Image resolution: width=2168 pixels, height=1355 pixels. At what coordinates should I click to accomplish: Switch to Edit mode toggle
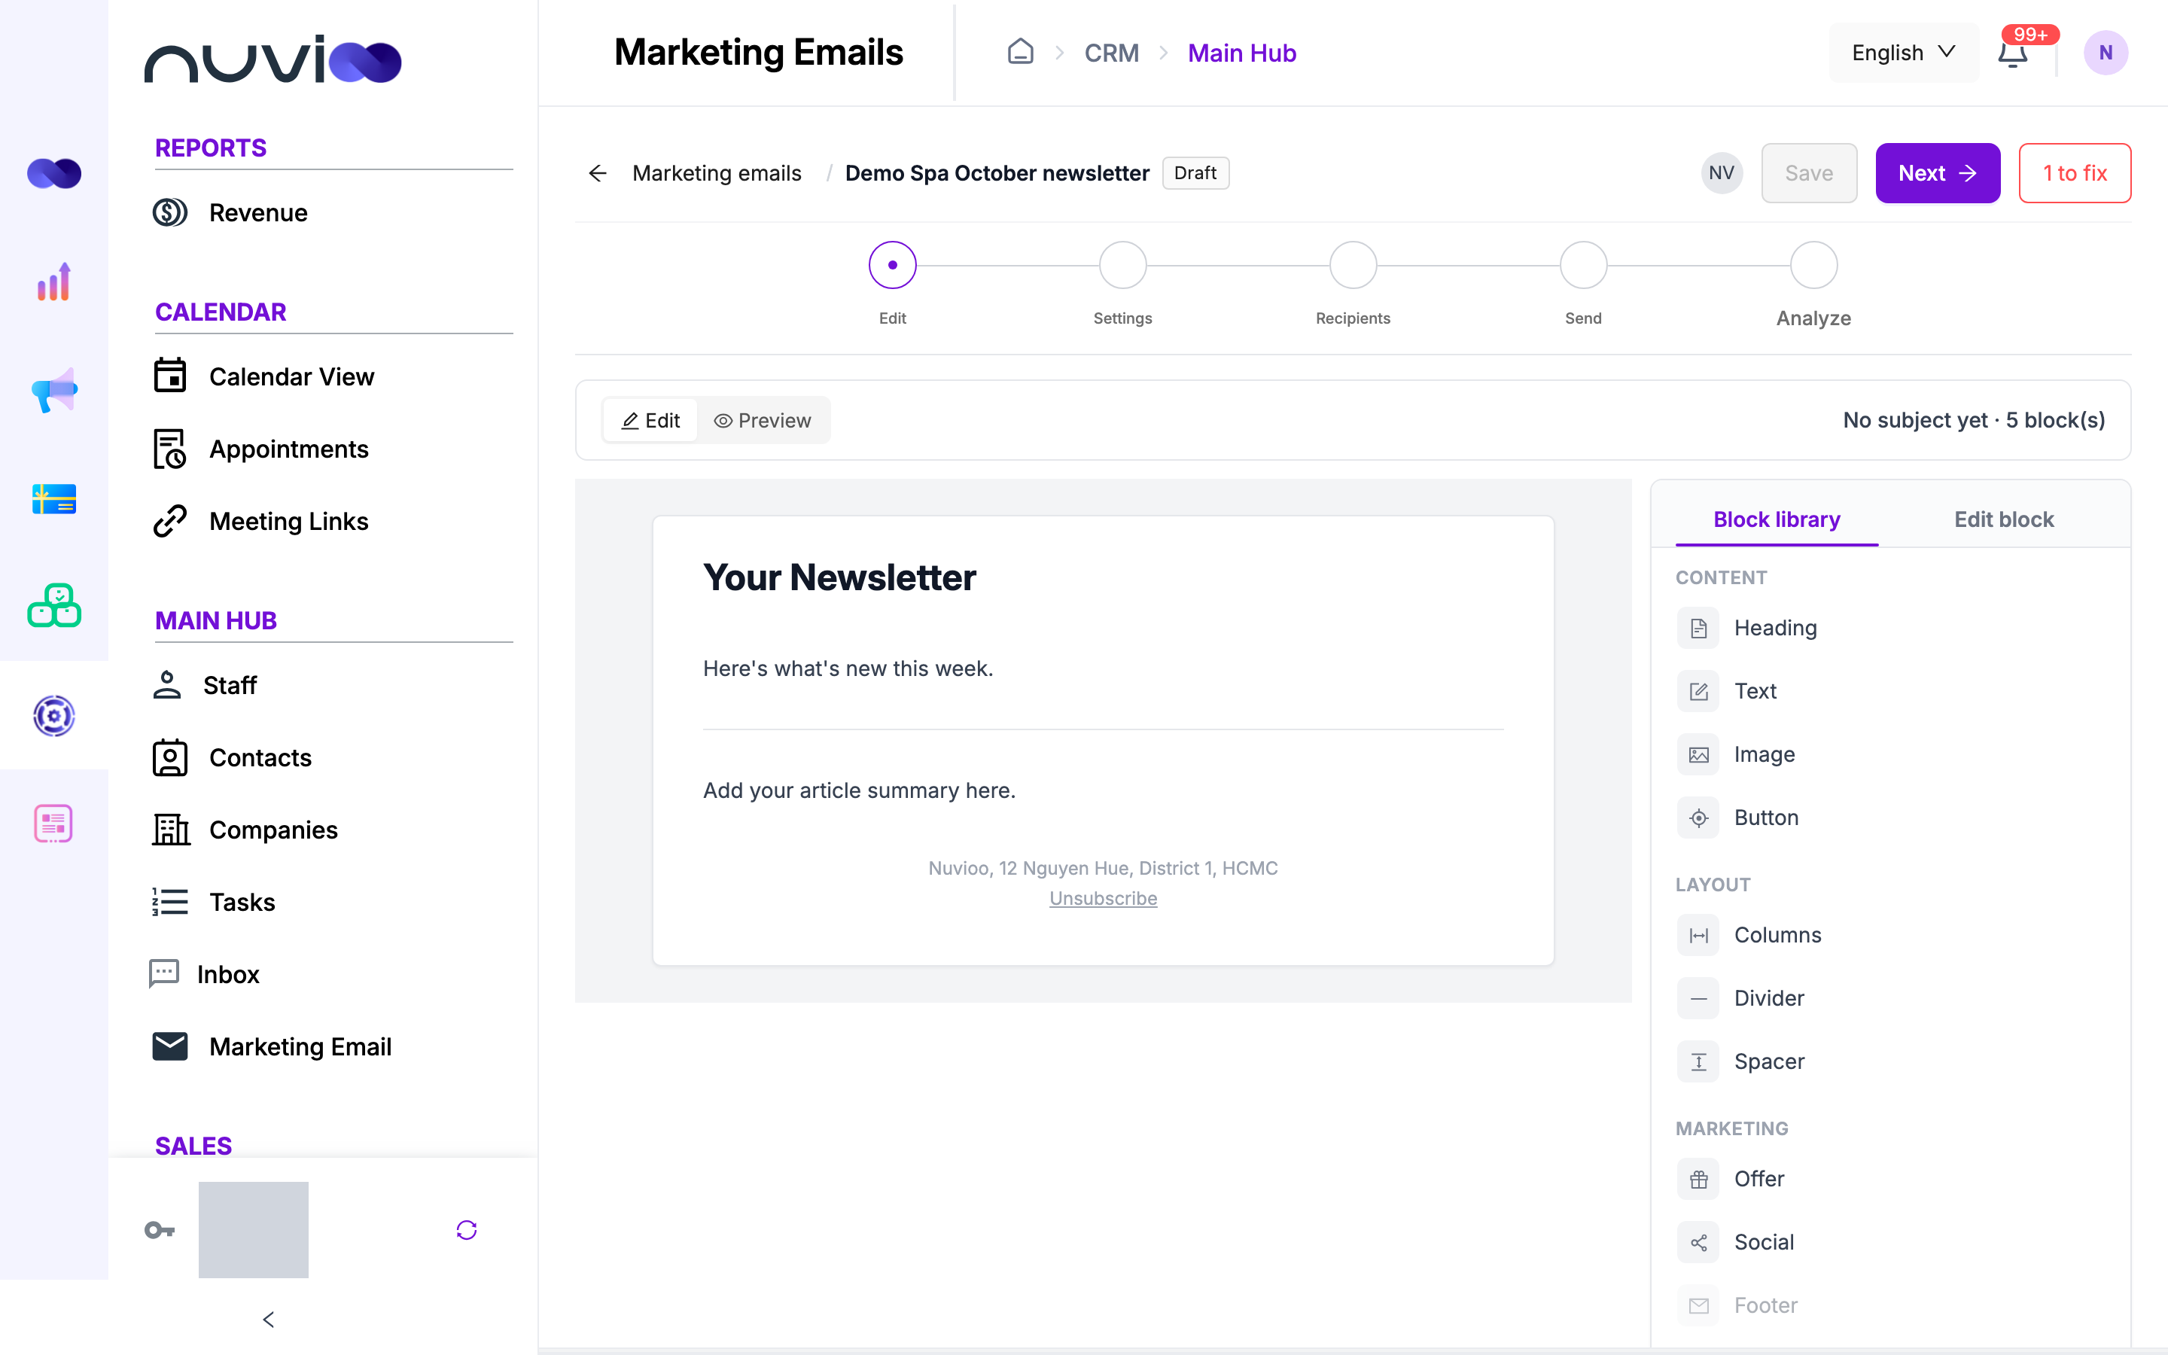point(650,420)
